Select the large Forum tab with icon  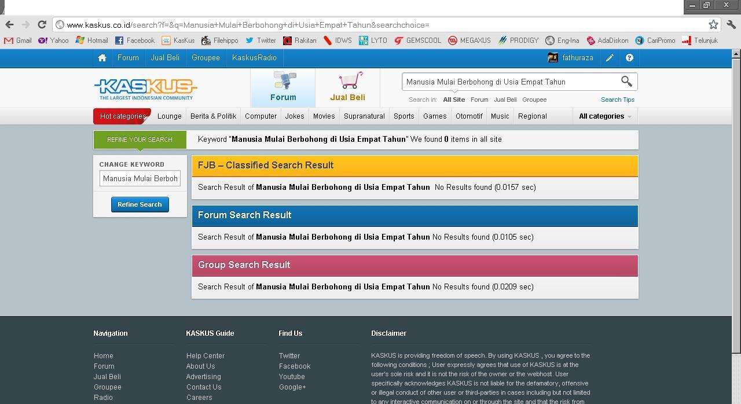[283, 87]
